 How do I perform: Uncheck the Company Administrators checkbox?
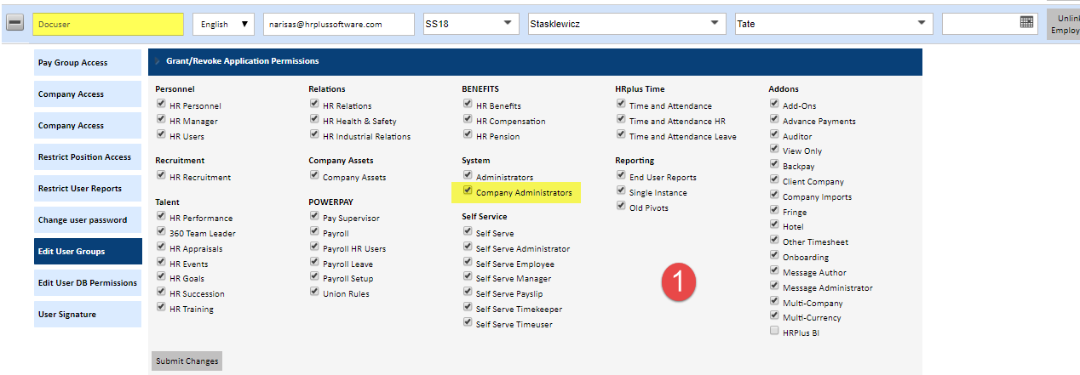tap(468, 191)
